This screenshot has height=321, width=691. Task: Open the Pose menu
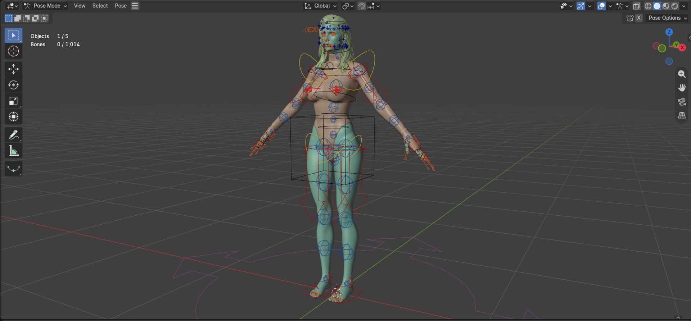(x=121, y=6)
